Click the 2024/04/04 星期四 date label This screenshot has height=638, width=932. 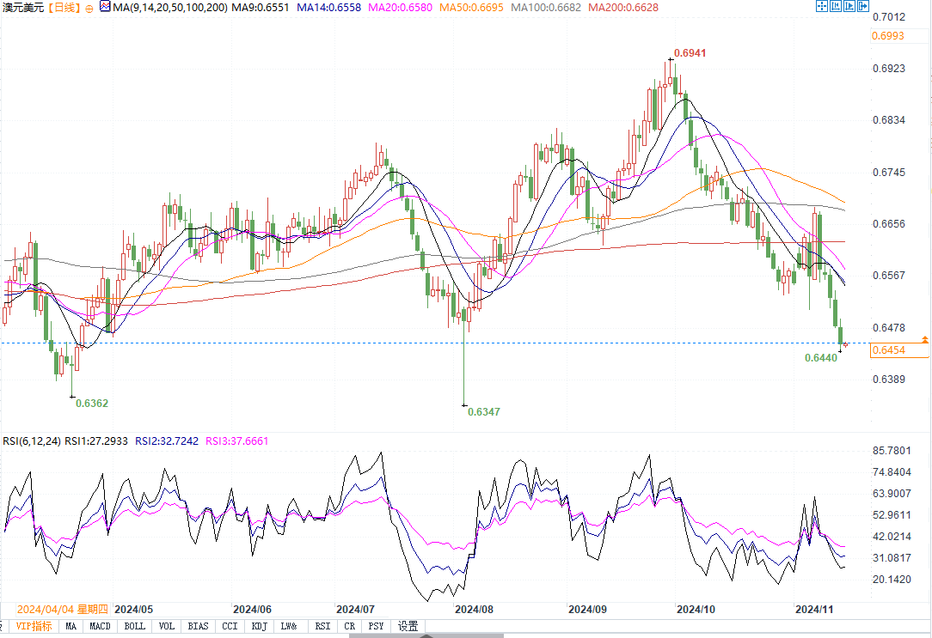tap(63, 610)
